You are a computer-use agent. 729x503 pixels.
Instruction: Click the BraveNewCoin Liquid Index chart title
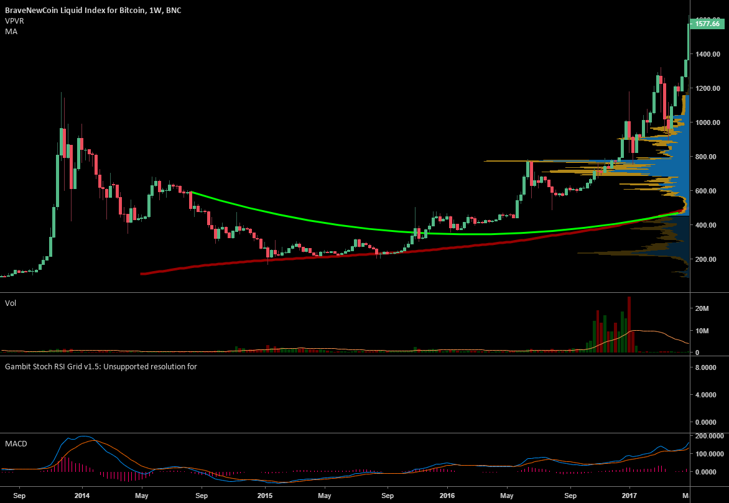[93, 11]
